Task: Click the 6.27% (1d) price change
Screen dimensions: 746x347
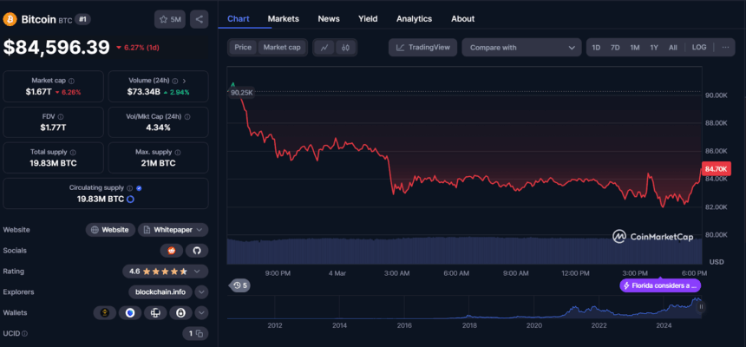Action: [x=138, y=48]
